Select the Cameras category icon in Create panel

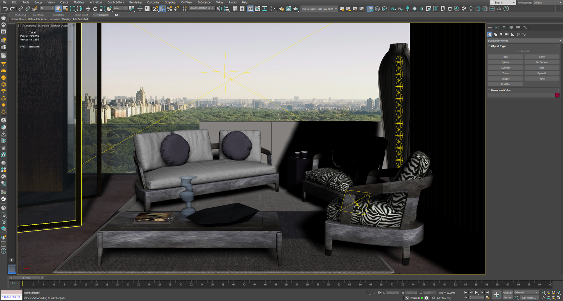click(x=507, y=34)
